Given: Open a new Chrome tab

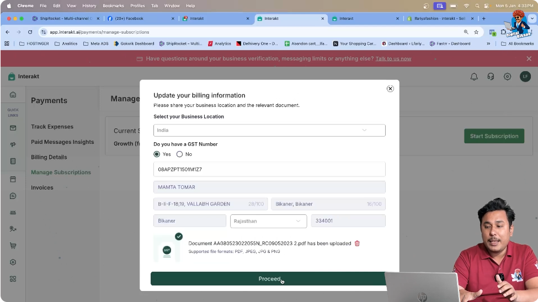Looking at the screenshot, I should (x=484, y=19).
